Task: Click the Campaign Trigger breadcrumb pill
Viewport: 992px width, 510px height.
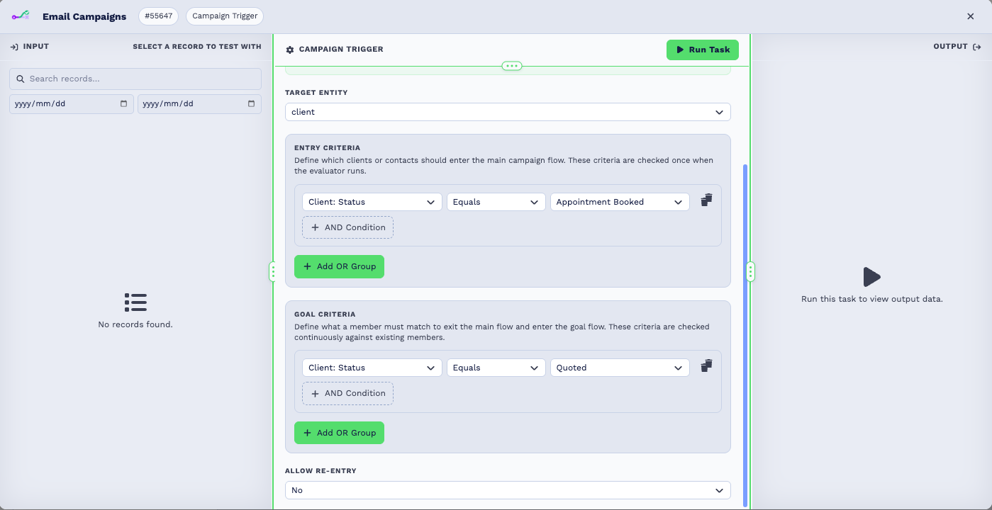Action: click(225, 16)
